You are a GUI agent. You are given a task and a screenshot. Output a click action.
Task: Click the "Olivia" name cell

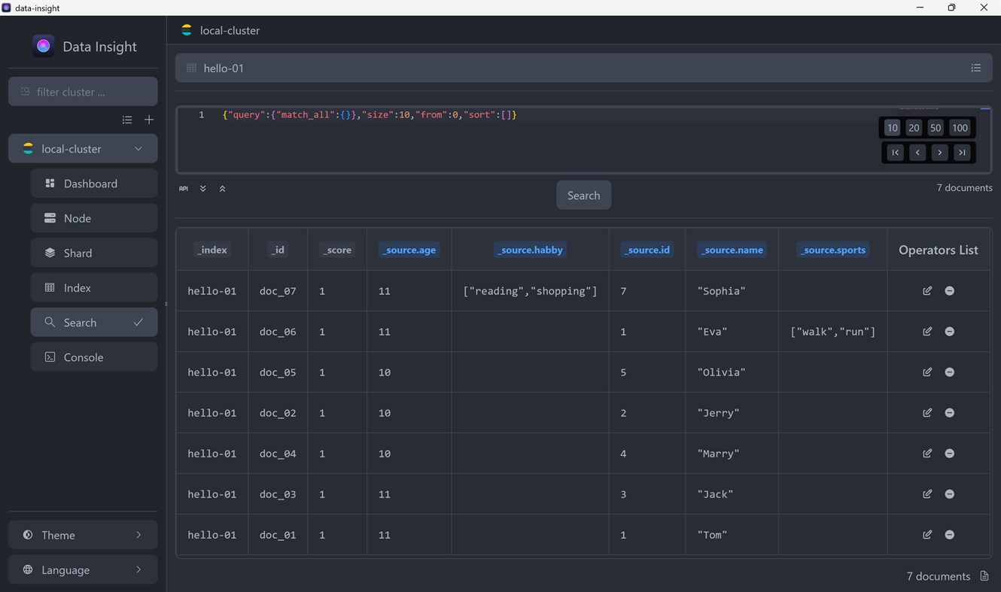tap(732, 372)
